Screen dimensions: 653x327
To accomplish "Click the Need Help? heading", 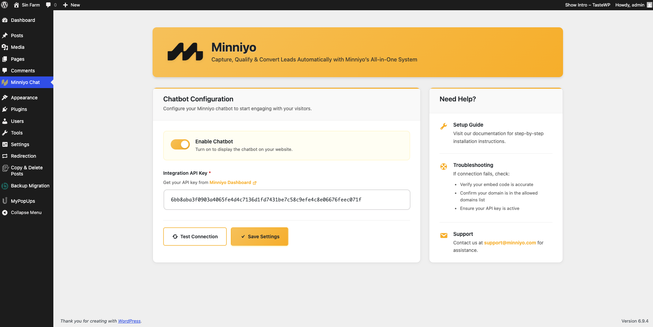I will pos(458,99).
